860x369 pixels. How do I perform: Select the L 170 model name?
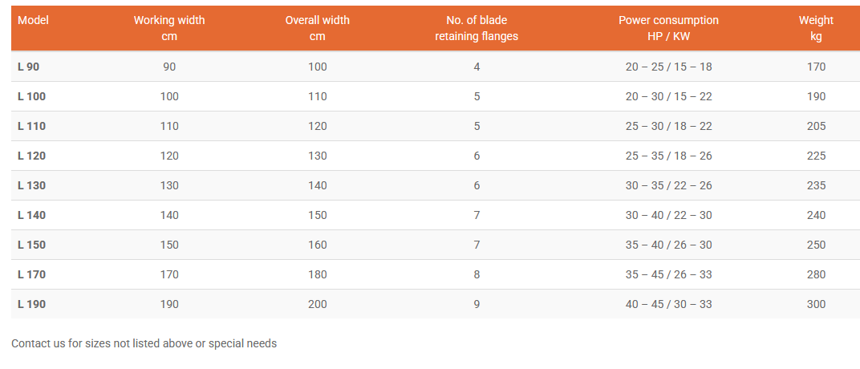coord(31,274)
